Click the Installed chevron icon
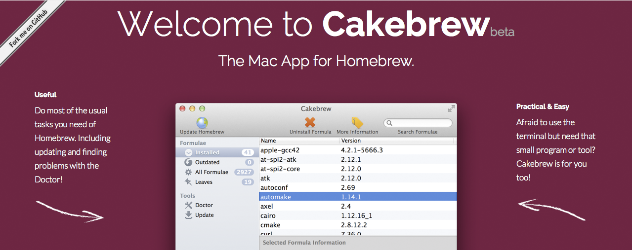 [188, 152]
